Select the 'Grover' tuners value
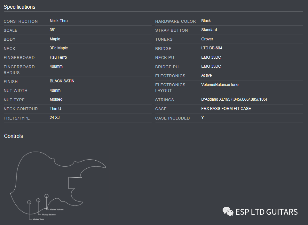 tap(207, 39)
